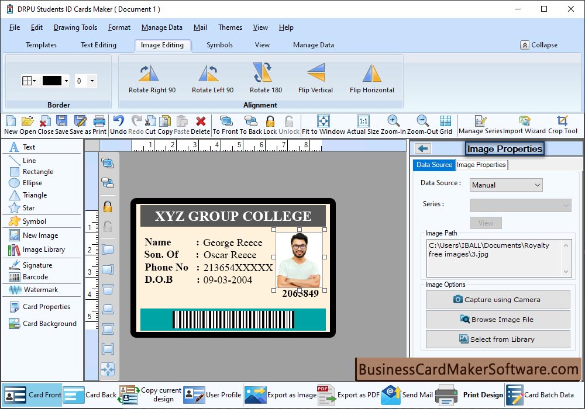Switch to Card Back view

90,395
